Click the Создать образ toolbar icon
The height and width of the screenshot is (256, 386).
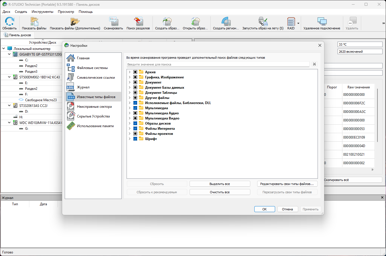[167, 23]
